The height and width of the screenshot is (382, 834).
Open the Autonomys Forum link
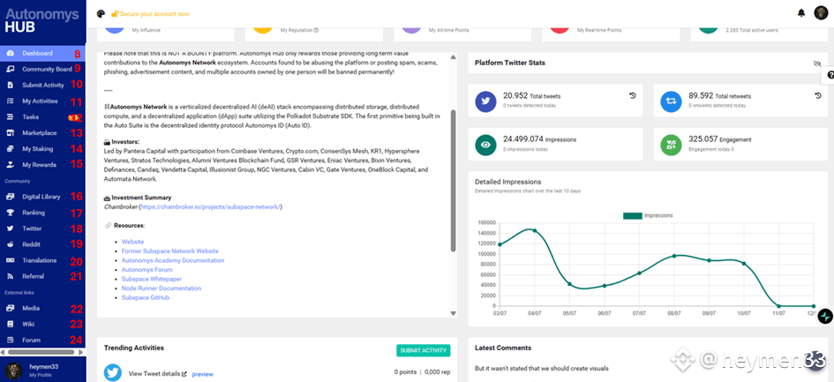tap(147, 270)
